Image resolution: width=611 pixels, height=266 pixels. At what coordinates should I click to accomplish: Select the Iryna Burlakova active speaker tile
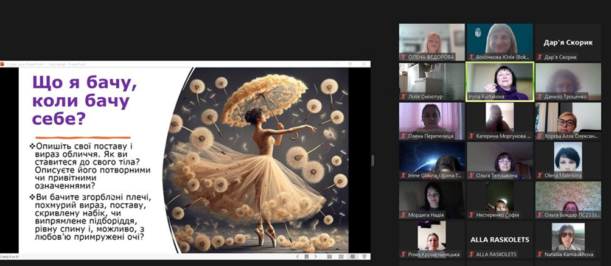500,81
